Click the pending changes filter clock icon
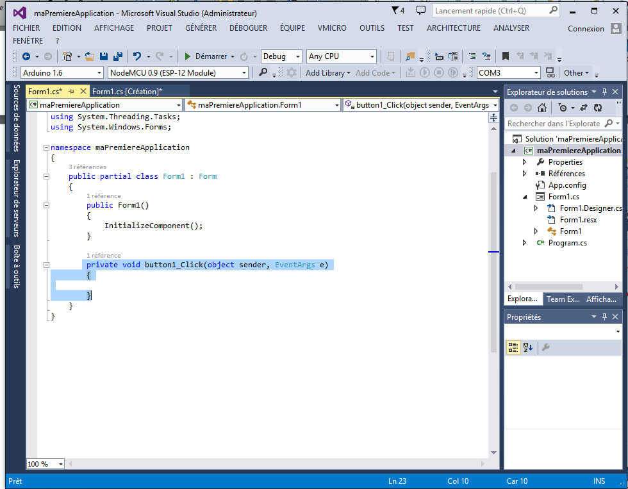Viewport: 628px width, 489px height. 563,108
